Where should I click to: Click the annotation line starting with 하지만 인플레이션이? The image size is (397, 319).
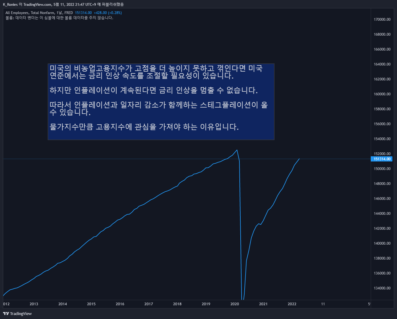click(x=154, y=90)
